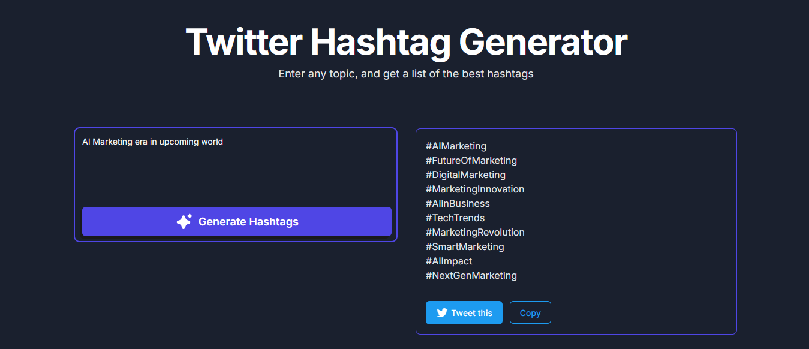This screenshot has width=809, height=349.
Task: Select the #AIinBusiness hashtag
Action: 458,203
